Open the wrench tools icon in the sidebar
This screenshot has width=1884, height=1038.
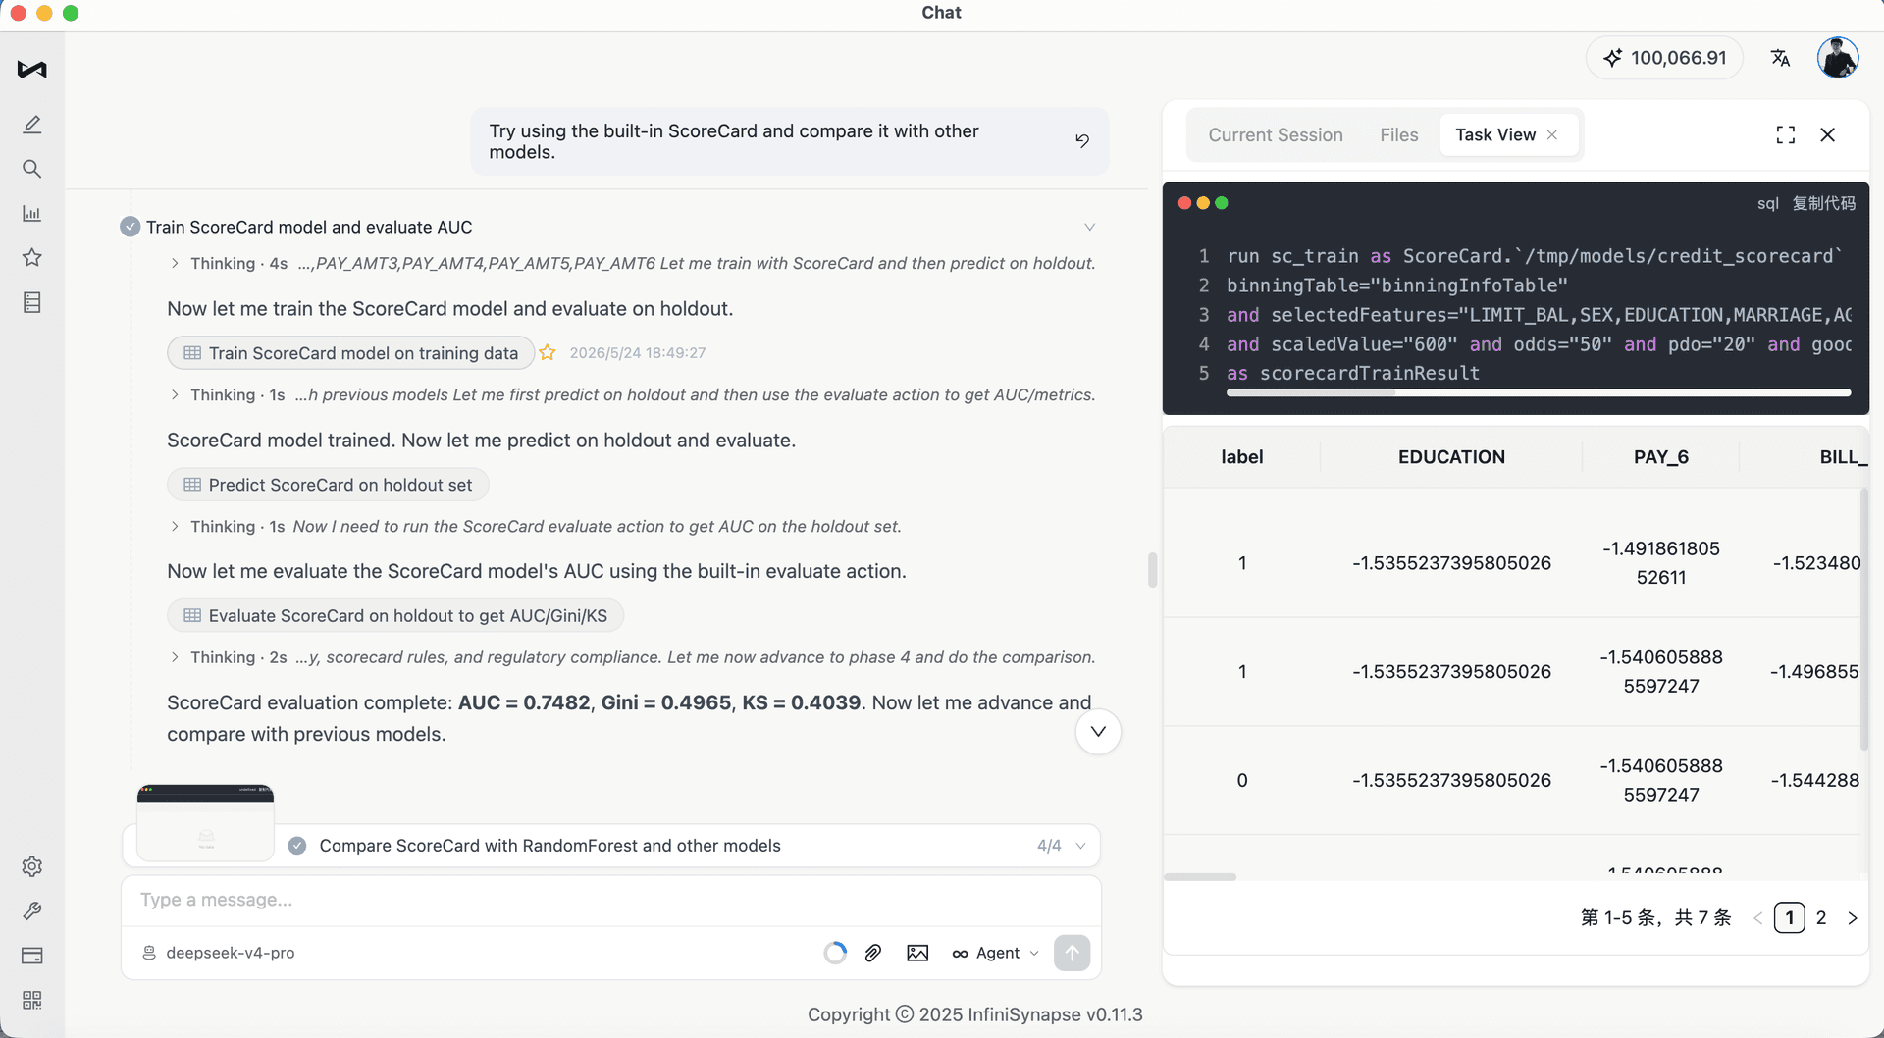coord(31,911)
